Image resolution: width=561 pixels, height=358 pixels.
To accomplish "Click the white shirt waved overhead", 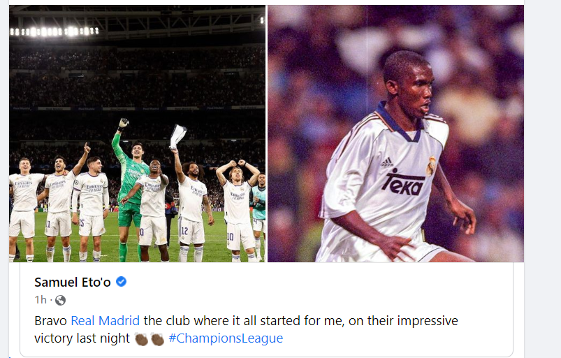I will (178, 136).
